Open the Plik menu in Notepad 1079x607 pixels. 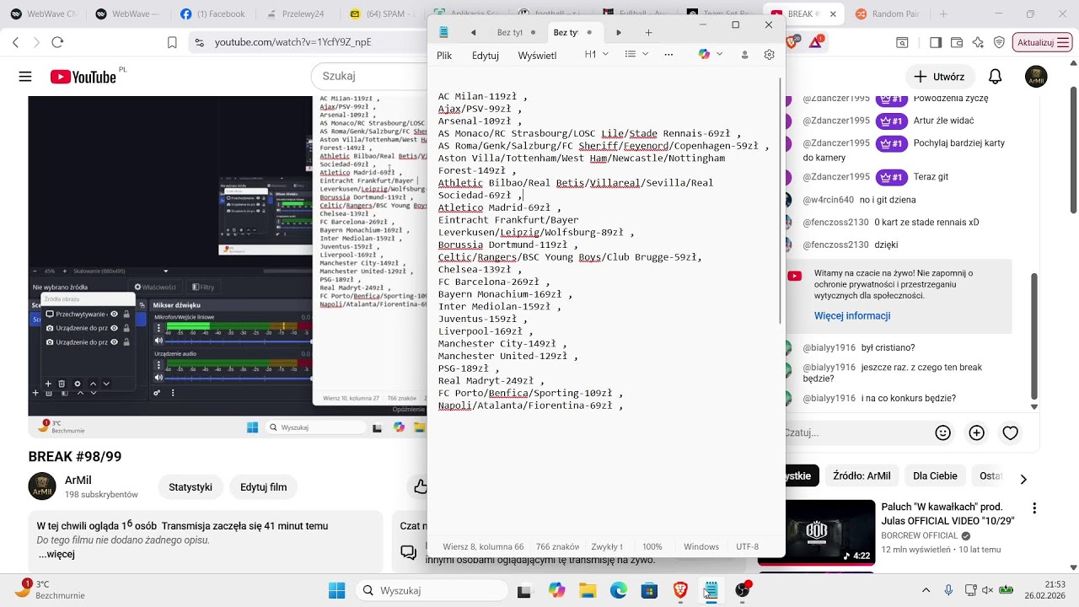tap(444, 56)
